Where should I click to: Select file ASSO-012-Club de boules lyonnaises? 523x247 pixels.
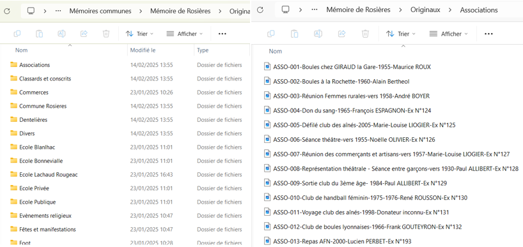point(368,227)
